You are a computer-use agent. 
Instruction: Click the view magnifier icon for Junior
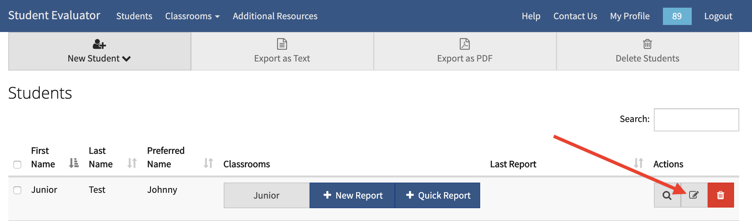(x=667, y=195)
